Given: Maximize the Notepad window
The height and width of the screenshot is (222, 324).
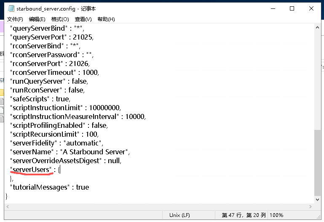Looking at the screenshot, I should coord(292,8).
